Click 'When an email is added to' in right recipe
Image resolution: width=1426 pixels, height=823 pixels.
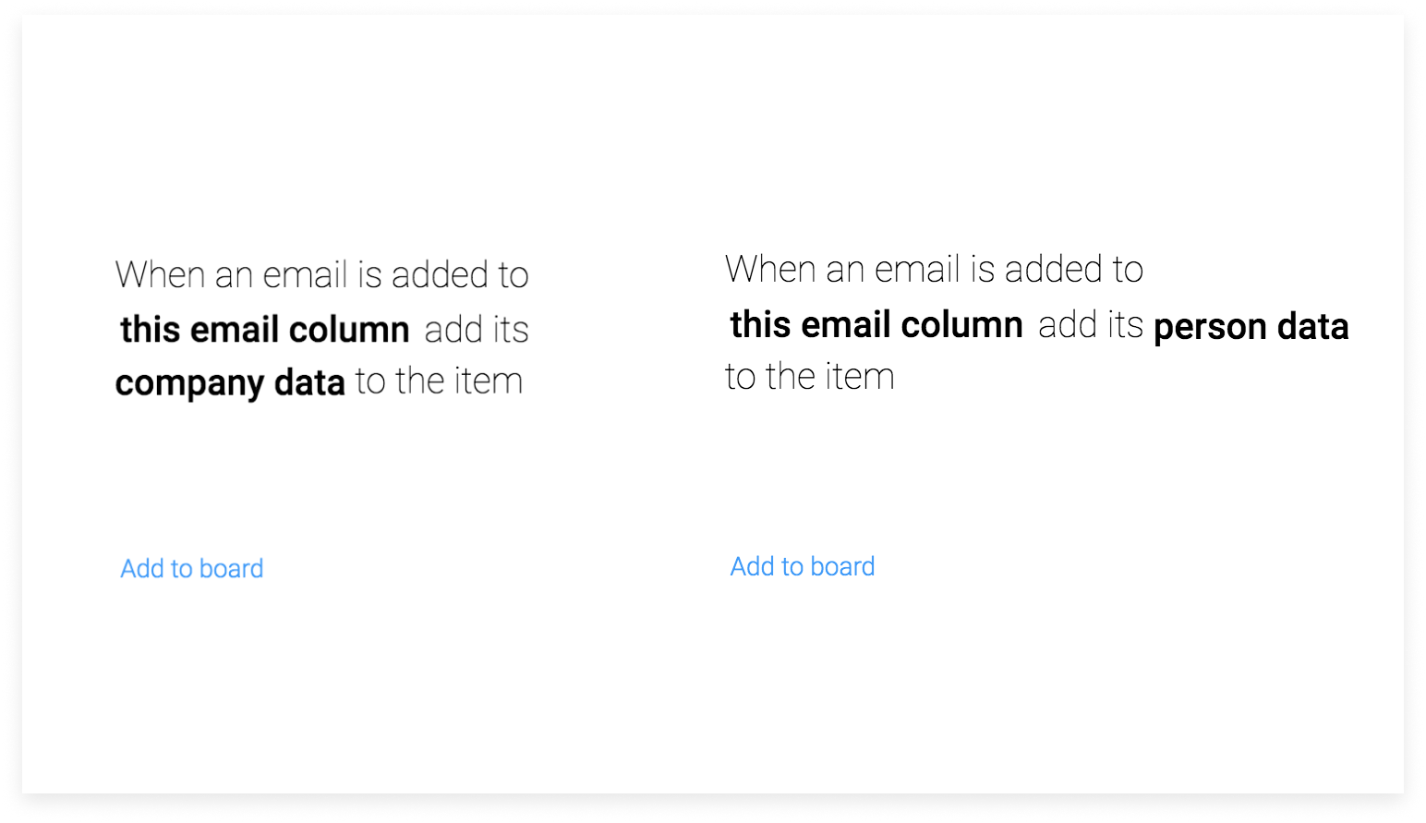[x=935, y=269]
